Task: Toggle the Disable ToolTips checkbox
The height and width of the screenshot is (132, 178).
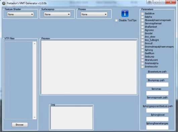Action: point(116,20)
